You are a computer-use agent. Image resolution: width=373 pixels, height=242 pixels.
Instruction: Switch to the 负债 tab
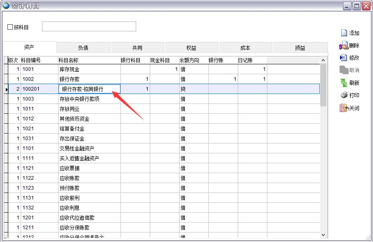pos(83,48)
